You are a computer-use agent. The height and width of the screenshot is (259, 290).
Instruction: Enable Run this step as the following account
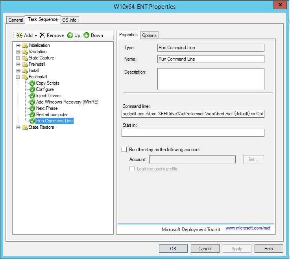pyautogui.click(x=124, y=150)
